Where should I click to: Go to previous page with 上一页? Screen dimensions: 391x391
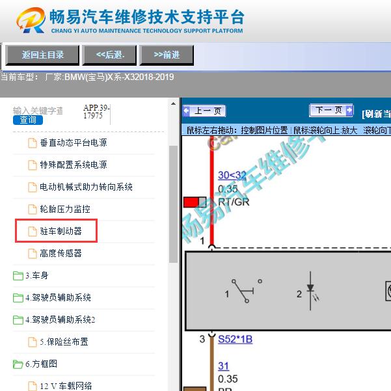tap(204, 111)
